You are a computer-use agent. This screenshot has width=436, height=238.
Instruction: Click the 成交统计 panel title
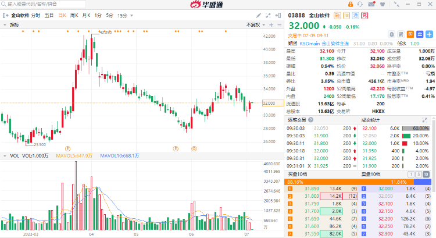tap(370, 120)
